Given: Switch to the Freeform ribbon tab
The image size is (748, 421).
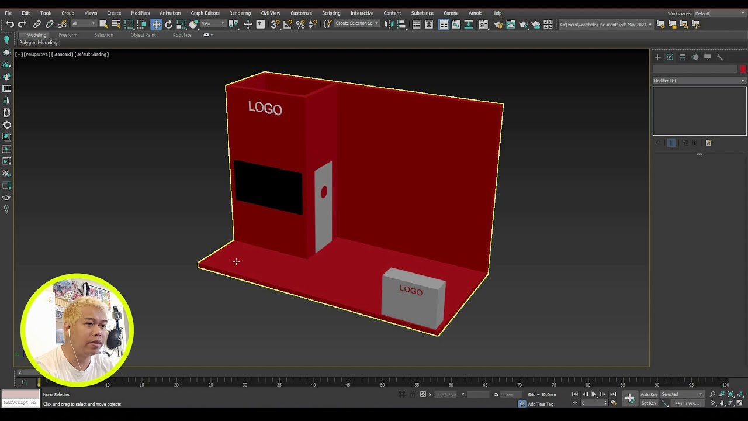Looking at the screenshot, I should tap(68, 35).
